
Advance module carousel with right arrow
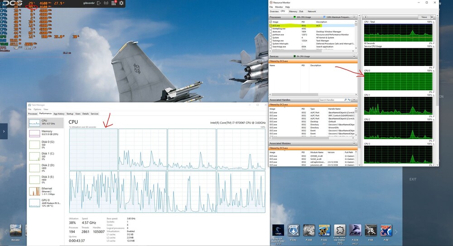[396, 232]
